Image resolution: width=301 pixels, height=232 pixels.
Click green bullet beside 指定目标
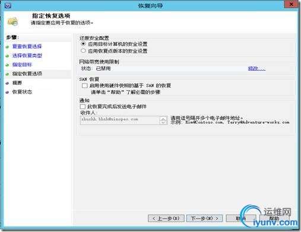[7, 65]
